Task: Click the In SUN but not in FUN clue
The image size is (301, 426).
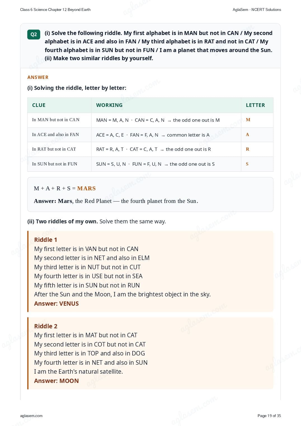Action: point(55,164)
